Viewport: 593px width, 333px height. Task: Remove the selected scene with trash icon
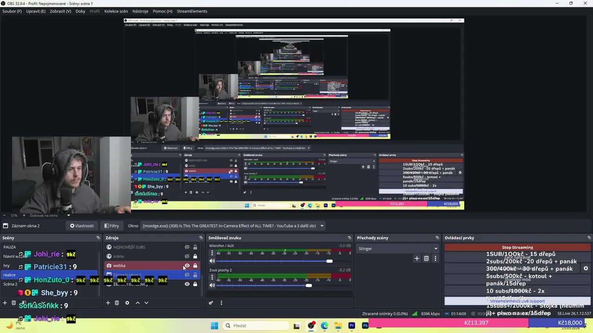(14, 303)
